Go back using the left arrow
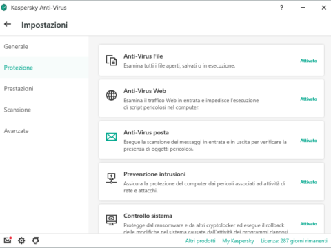331x248 pixels. tap(8, 24)
